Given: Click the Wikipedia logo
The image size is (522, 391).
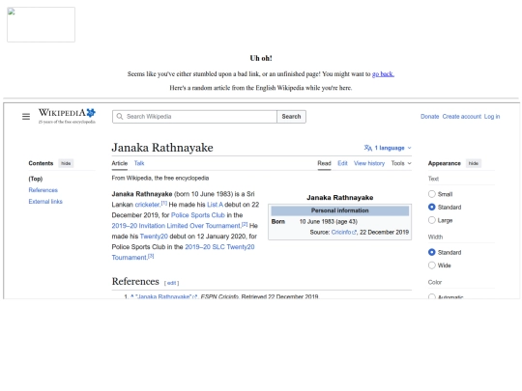Looking at the screenshot, I should [x=67, y=116].
